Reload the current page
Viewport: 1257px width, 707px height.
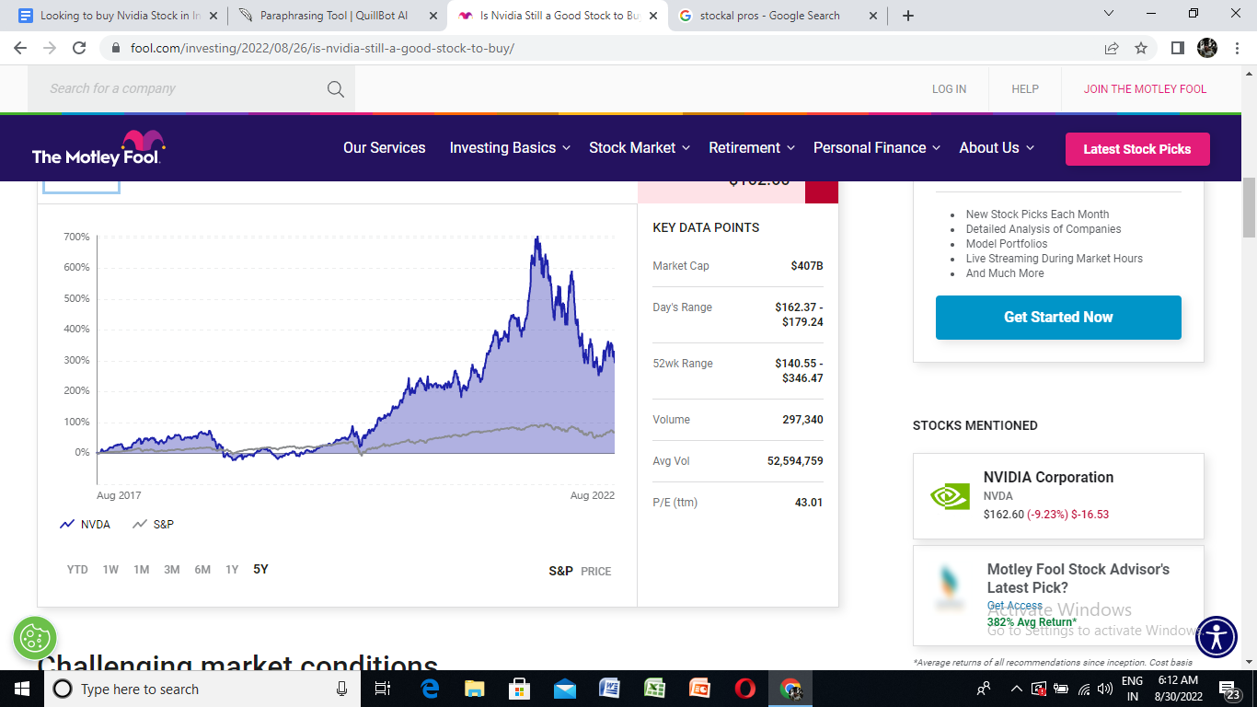(79, 48)
